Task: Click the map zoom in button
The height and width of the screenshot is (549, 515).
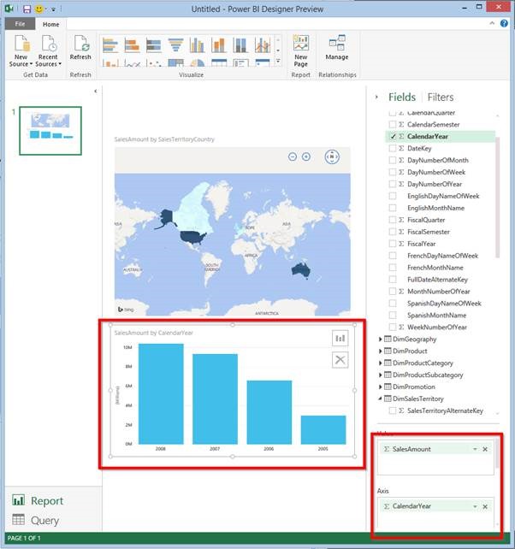Action: click(306, 156)
